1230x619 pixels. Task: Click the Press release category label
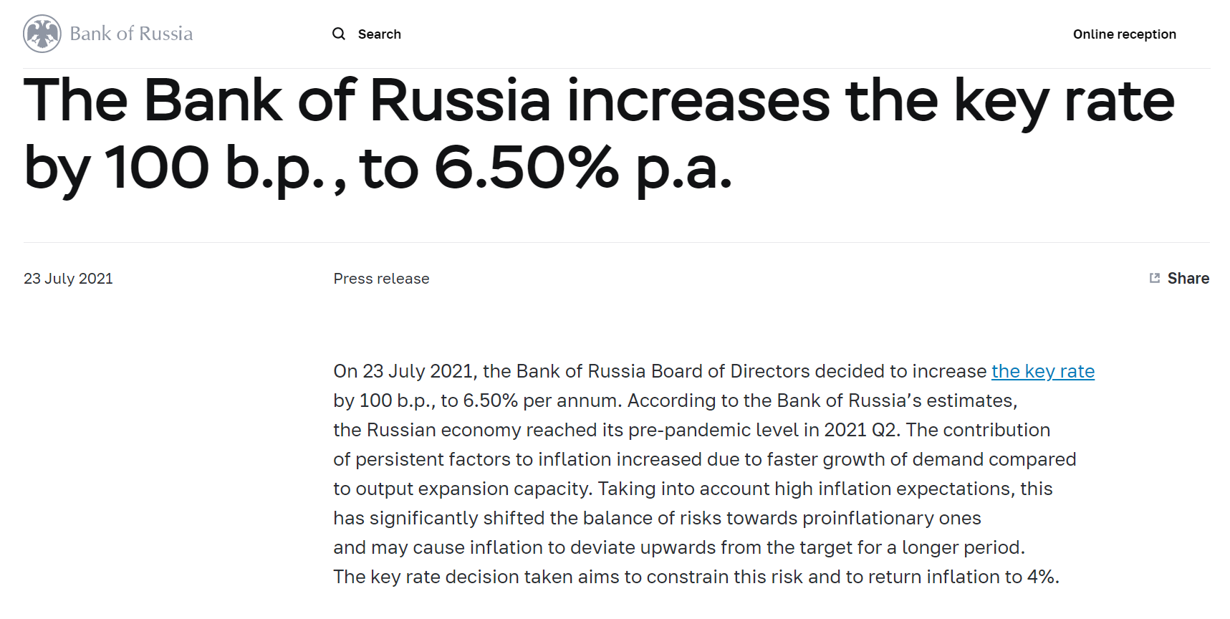pos(381,279)
